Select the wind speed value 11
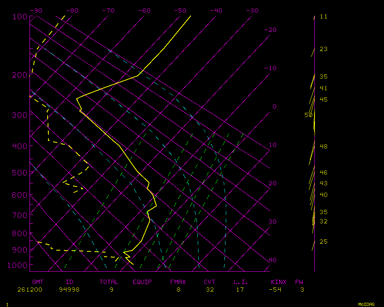This screenshot has height=307, width=384. pyautogui.click(x=324, y=17)
